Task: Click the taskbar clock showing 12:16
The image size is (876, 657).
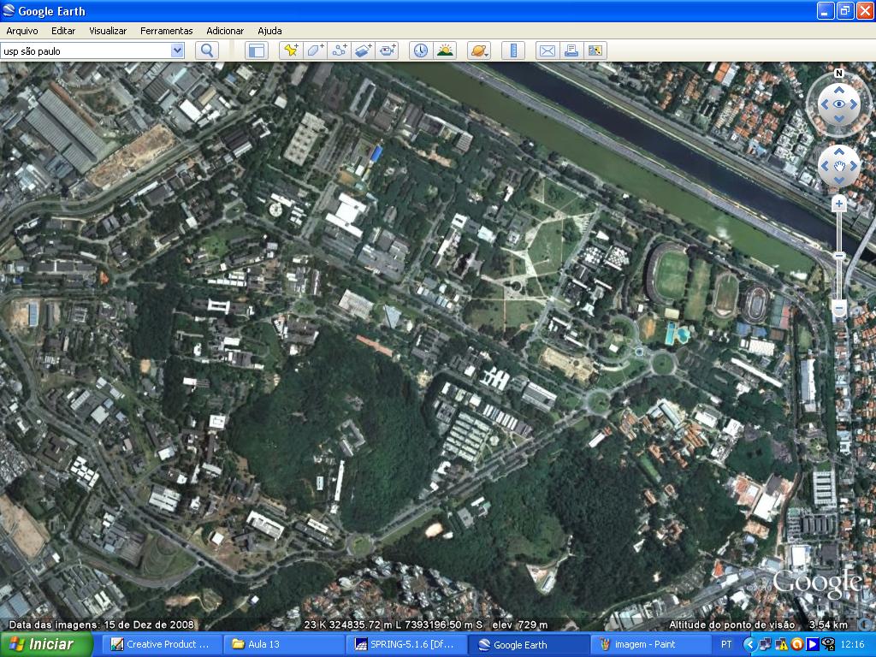Action: point(853,644)
